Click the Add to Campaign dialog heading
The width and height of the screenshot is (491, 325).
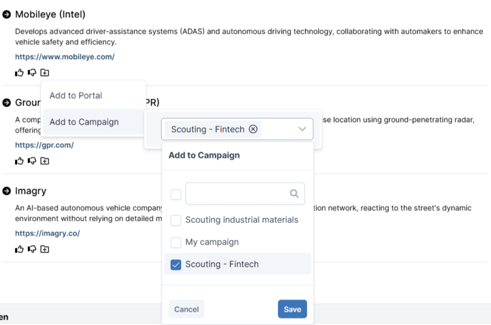point(204,155)
